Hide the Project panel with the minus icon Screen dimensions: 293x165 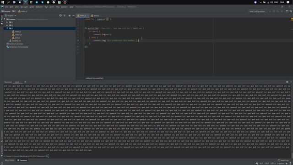(x=73, y=16)
